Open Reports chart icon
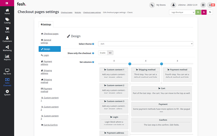This screenshot has height=136, width=217. pyautogui.click(x=7, y=57)
